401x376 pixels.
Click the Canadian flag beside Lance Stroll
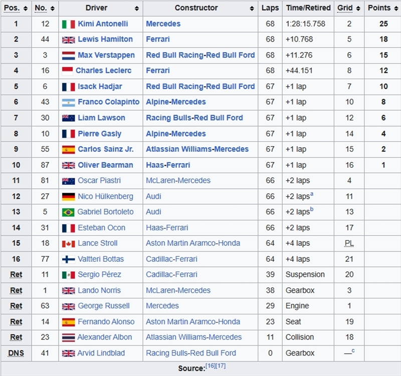point(69,244)
